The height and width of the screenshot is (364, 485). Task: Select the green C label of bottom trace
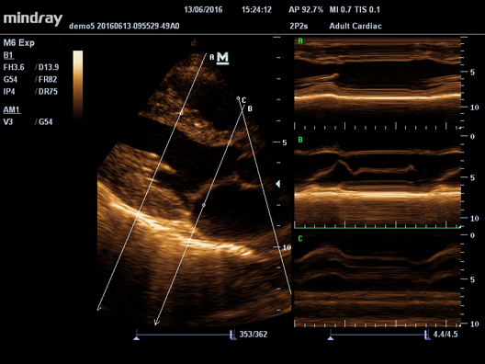click(x=300, y=239)
